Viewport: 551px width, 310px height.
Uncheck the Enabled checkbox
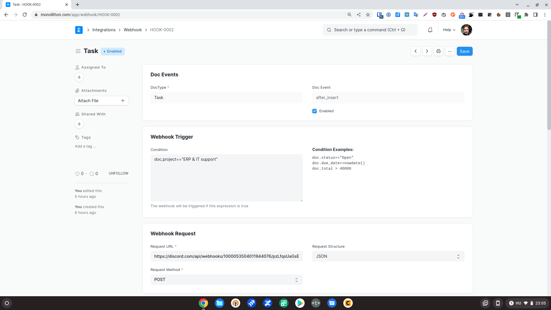point(315,111)
